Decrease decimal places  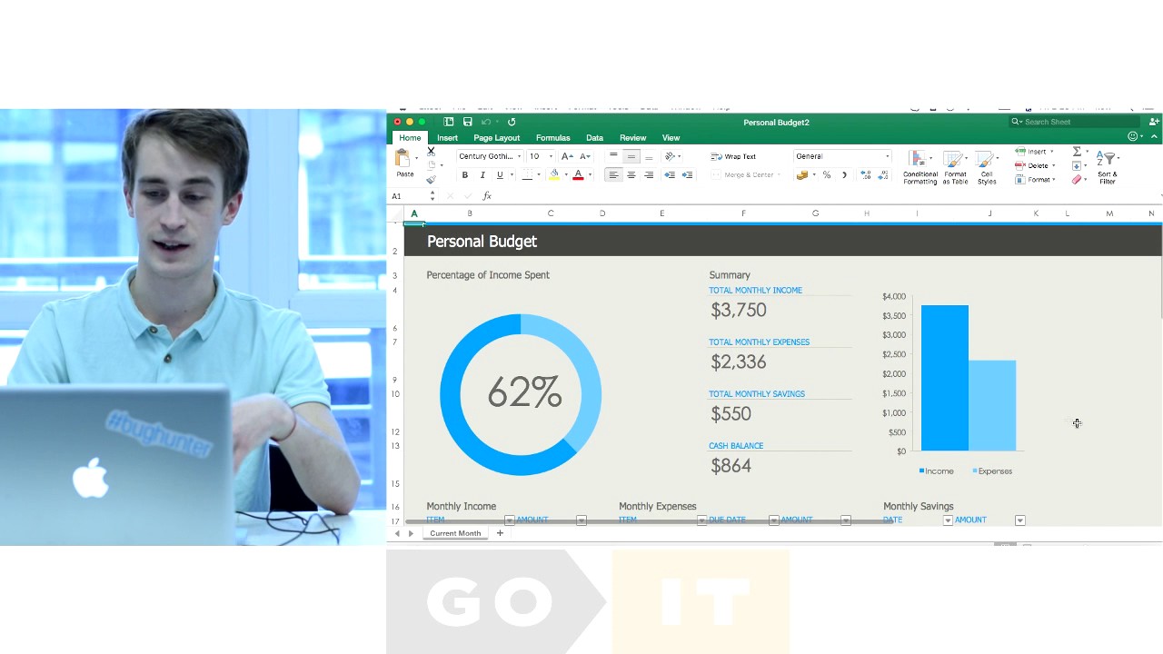(x=884, y=174)
